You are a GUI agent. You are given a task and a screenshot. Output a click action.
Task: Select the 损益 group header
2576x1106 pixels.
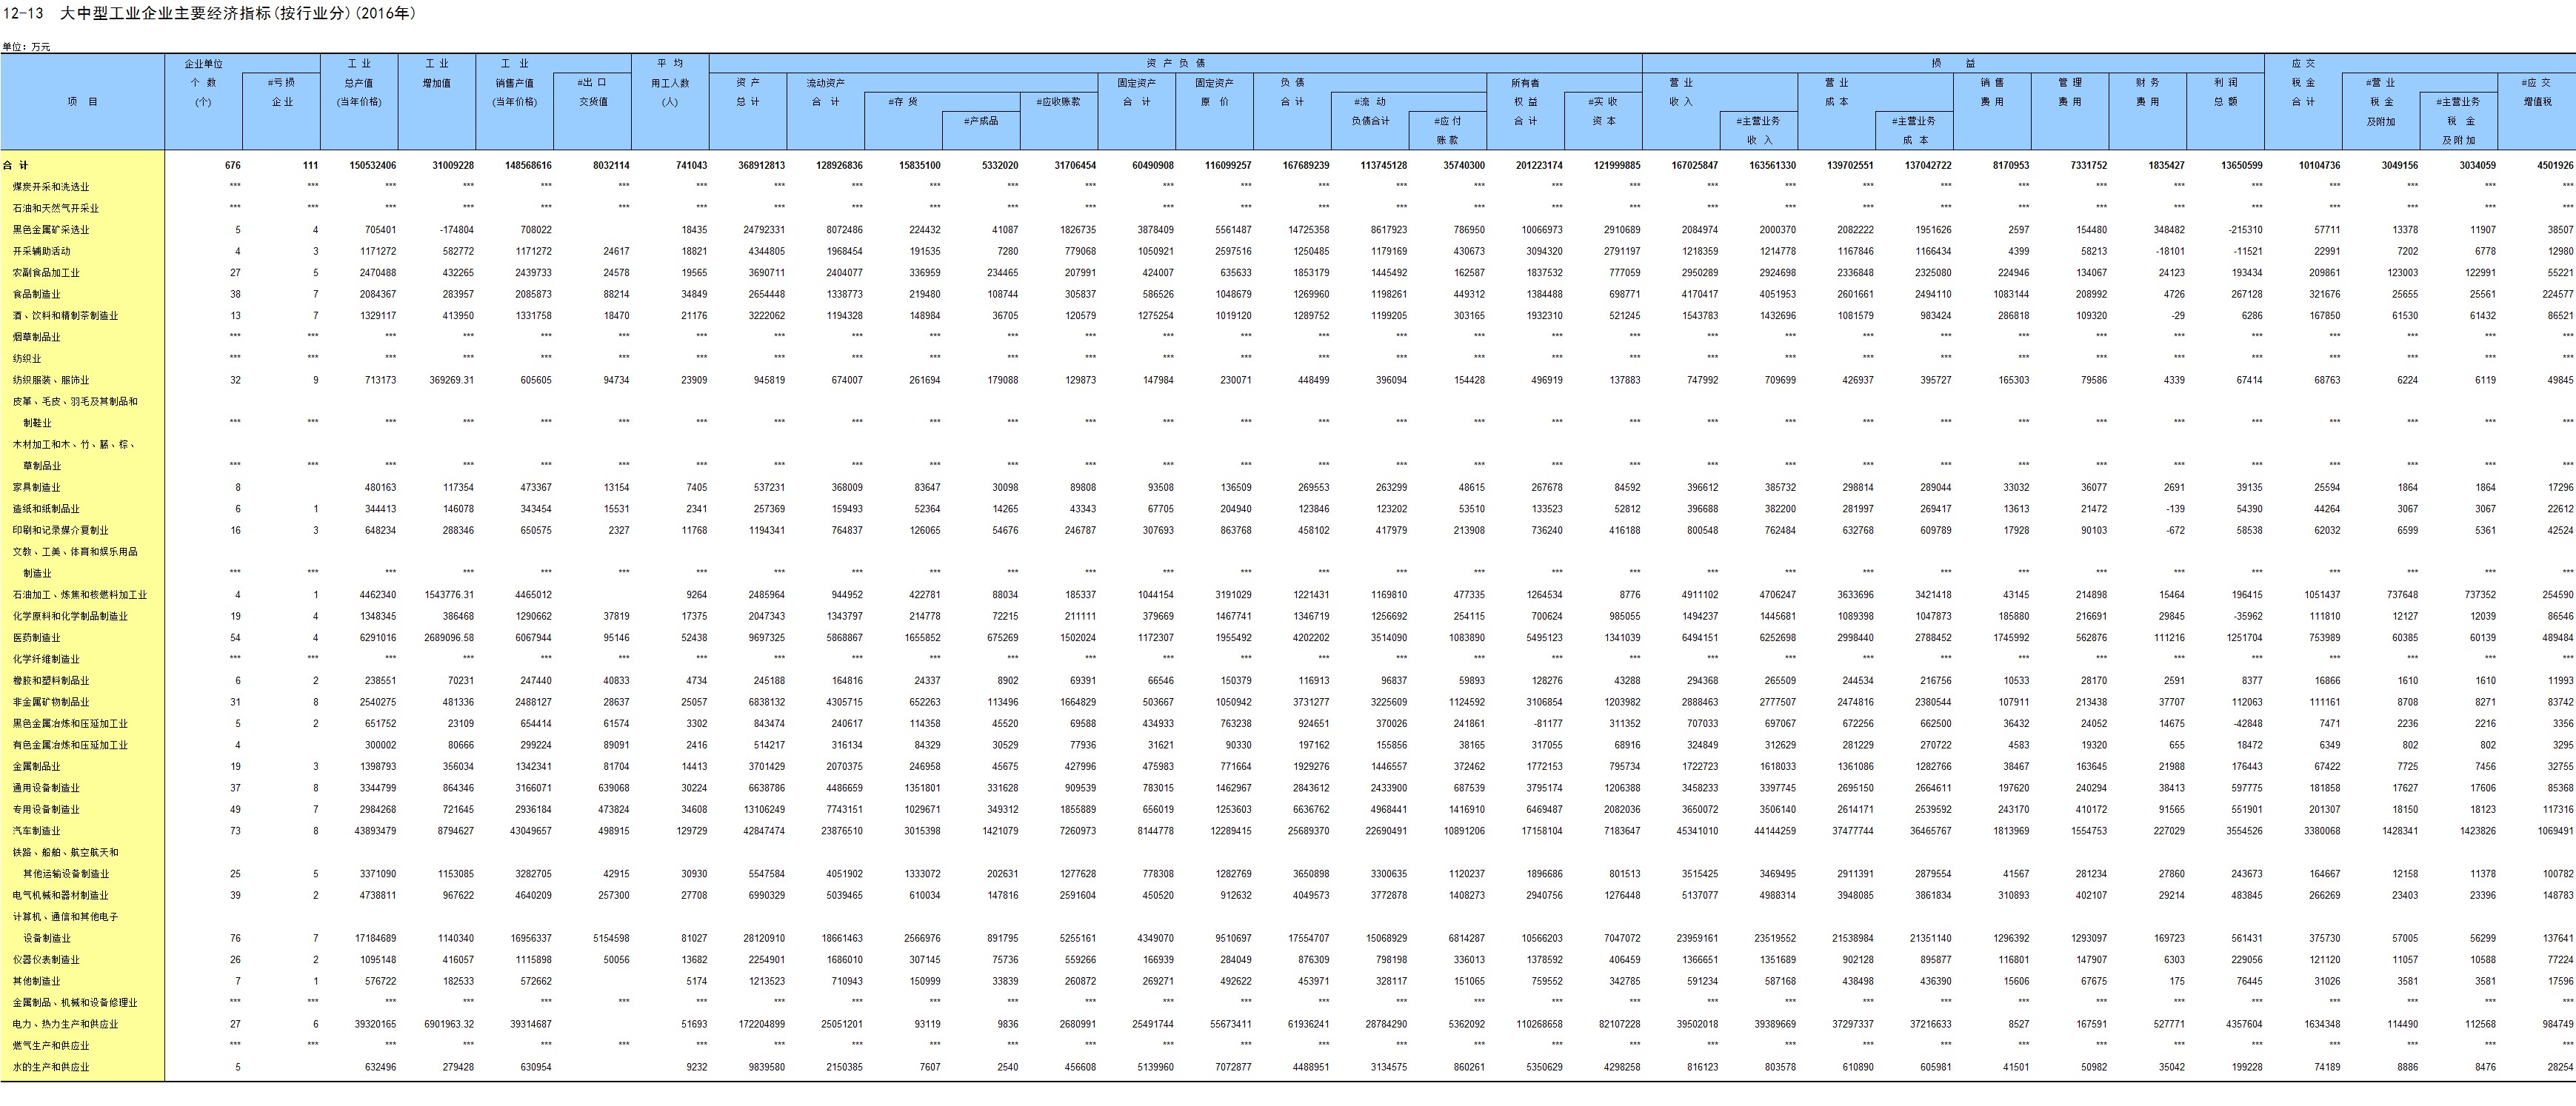coord(1952,63)
